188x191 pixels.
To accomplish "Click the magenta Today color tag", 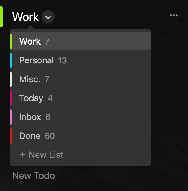I will [x=11, y=98].
